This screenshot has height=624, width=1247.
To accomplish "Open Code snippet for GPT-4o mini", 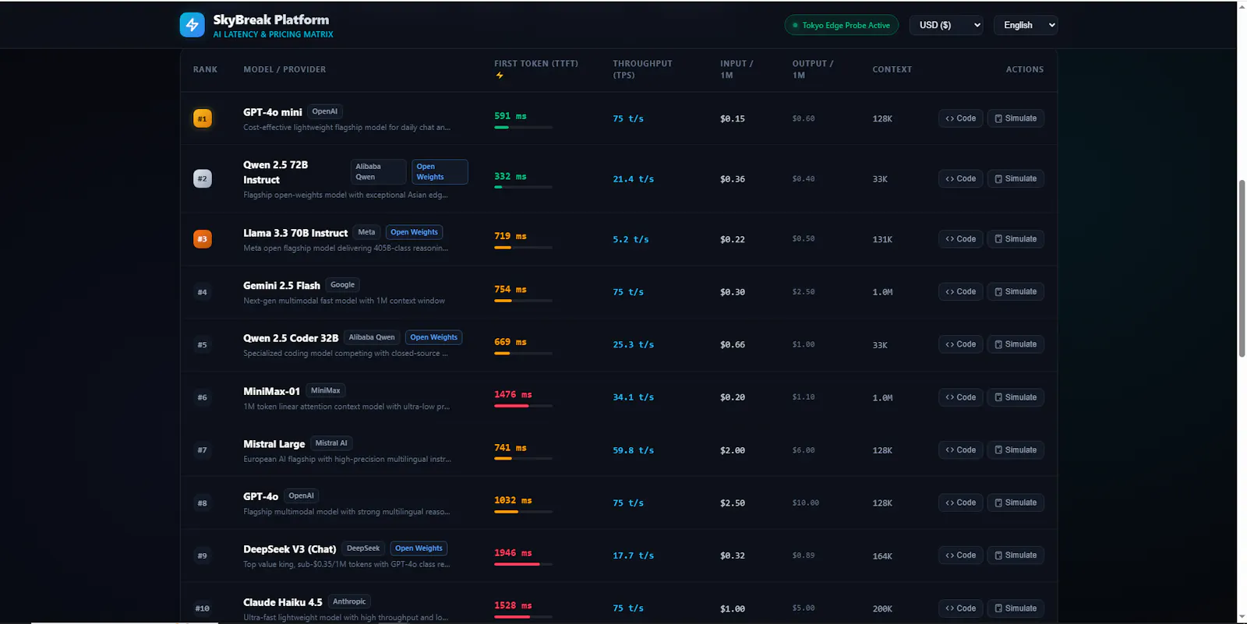I will (960, 118).
